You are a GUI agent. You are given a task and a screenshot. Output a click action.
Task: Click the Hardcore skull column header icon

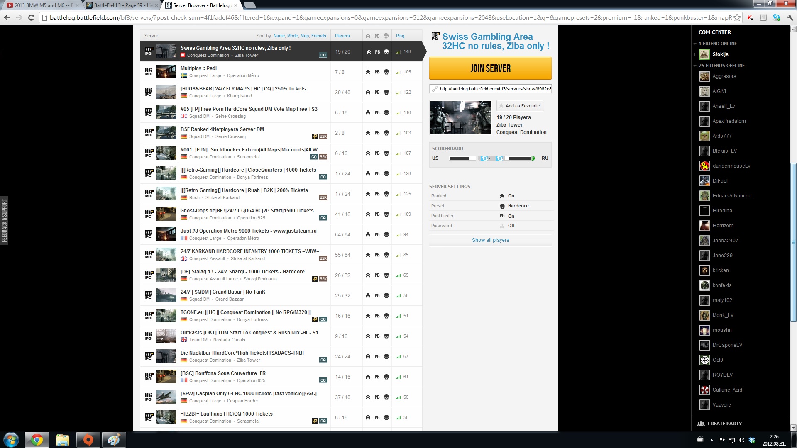coord(386,36)
